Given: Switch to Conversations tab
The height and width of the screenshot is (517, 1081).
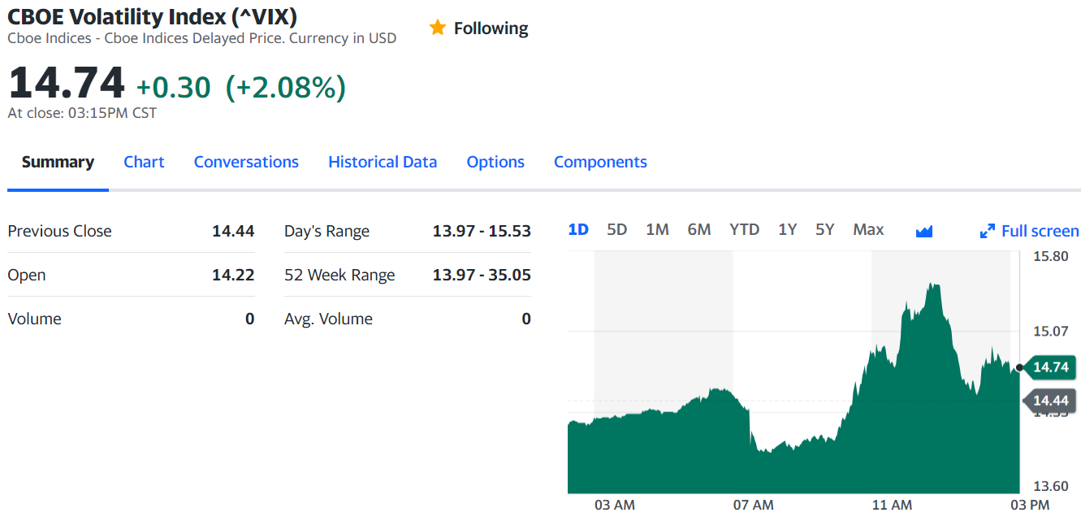Looking at the screenshot, I should pyautogui.click(x=246, y=162).
